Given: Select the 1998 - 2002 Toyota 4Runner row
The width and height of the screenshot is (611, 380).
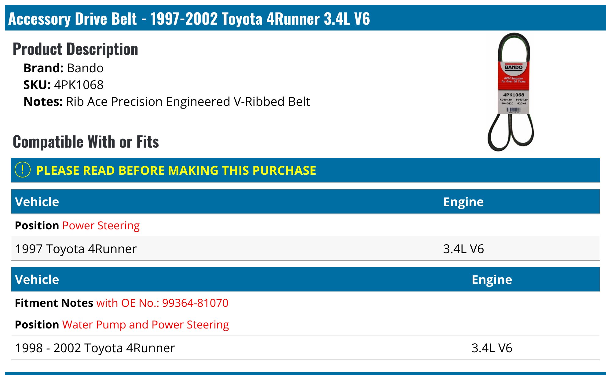Looking at the screenshot, I should tap(95, 348).
